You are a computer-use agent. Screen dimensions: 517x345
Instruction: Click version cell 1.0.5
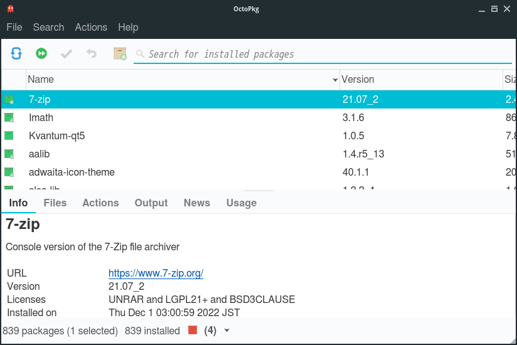pos(353,135)
